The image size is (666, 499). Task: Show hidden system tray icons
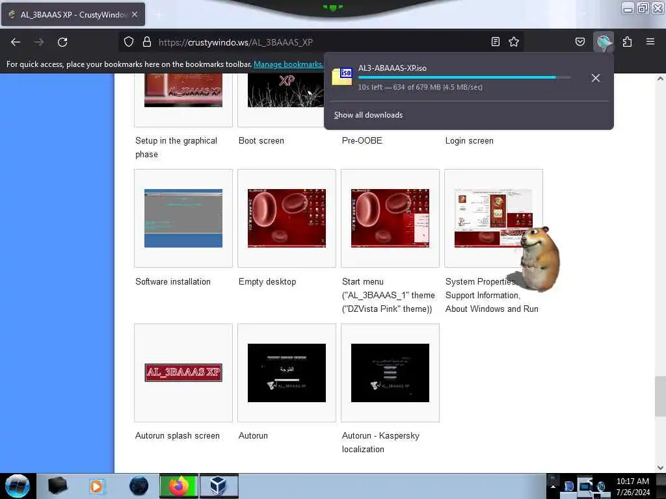(x=553, y=486)
